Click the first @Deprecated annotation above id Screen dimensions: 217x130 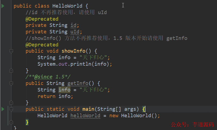pos(42,19)
